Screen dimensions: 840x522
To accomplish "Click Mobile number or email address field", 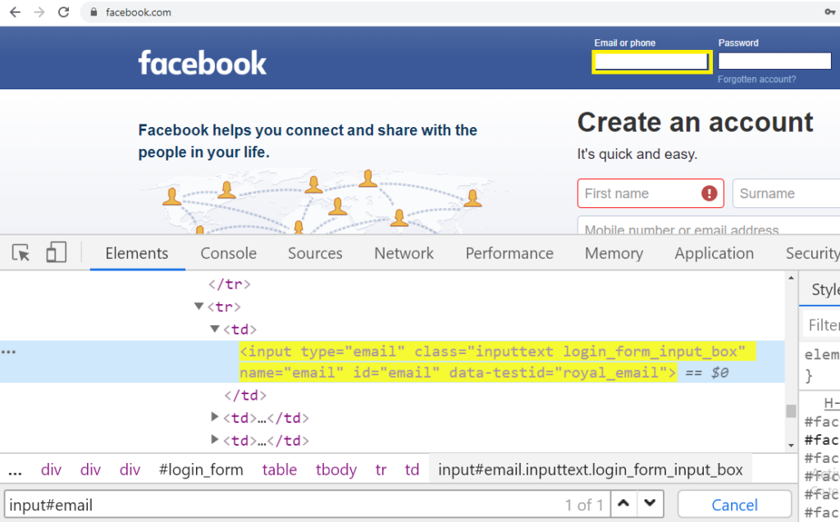I will pos(709,225).
